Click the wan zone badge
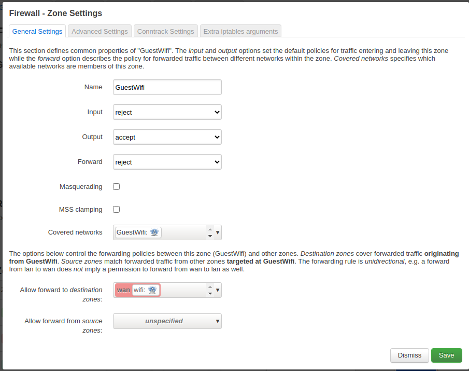The height and width of the screenshot is (371, 469). [123, 290]
